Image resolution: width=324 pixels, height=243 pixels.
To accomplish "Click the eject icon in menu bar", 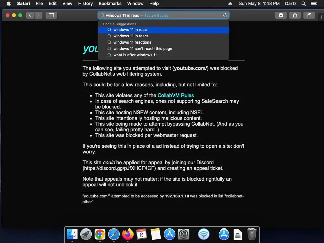I will tap(230, 3).
